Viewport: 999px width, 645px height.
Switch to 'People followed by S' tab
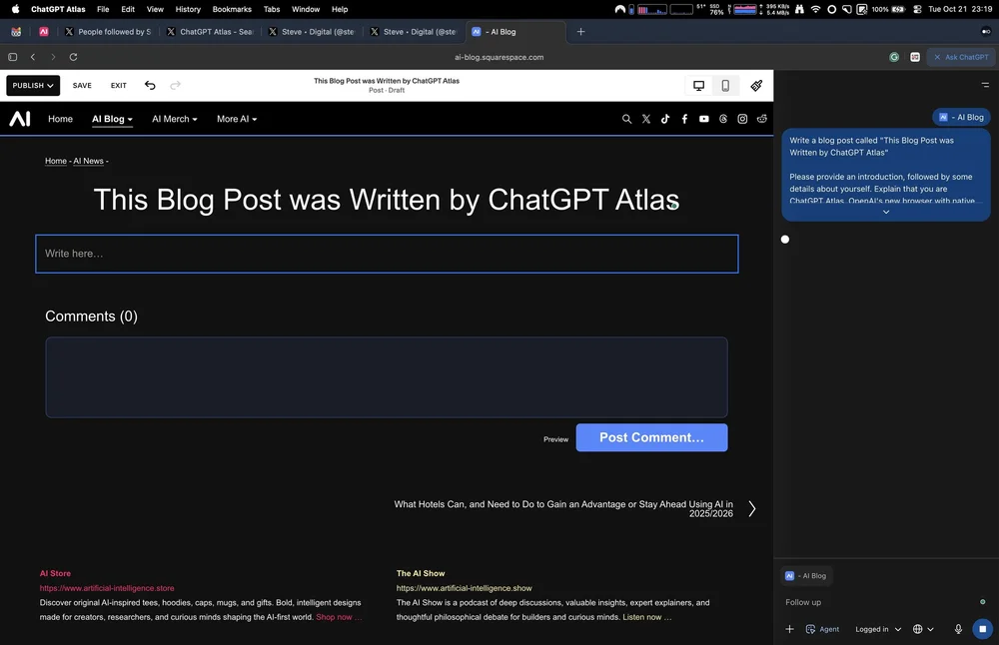(108, 32)
